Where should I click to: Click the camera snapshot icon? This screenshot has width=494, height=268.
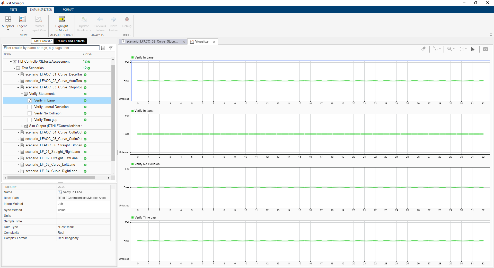click(485, 49)
